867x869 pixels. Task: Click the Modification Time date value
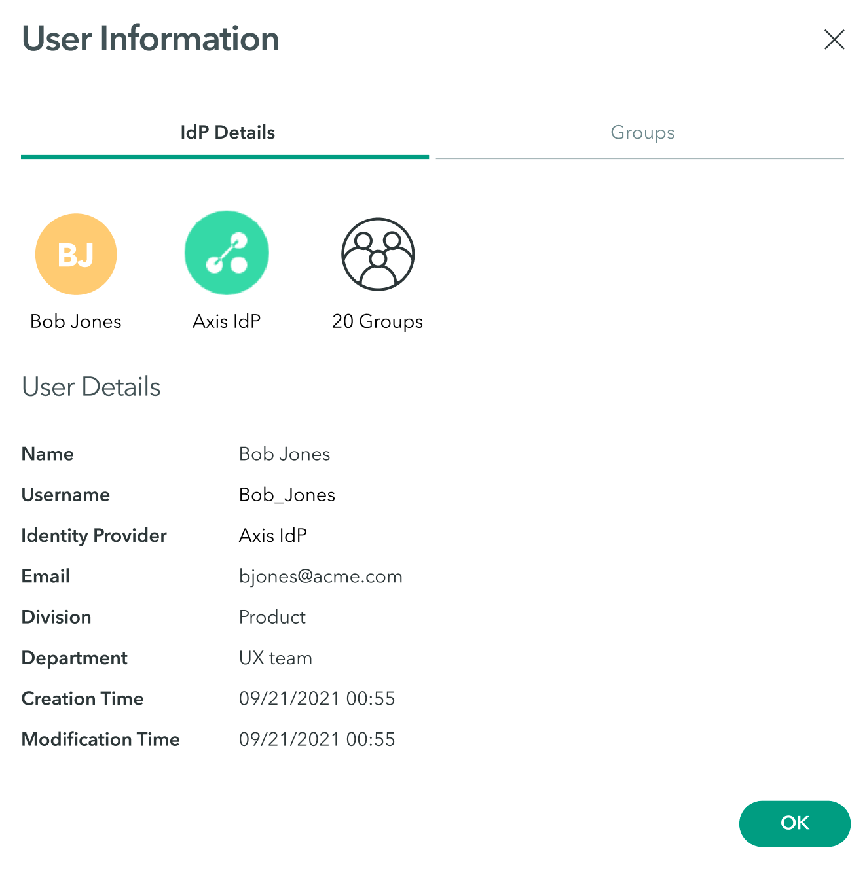click(x=317, y=739)
